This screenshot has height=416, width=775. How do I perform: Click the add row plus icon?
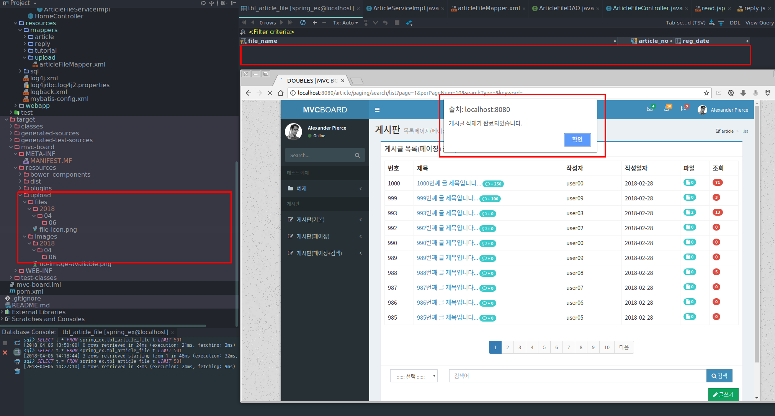point(314,23)
